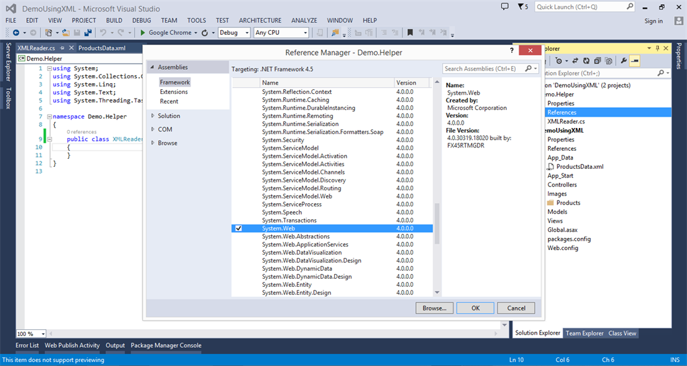The height and width of the screenshot is (366, 687).
Task: Click the assemblies list vertical scrollbar thumb
Action: 437,224
